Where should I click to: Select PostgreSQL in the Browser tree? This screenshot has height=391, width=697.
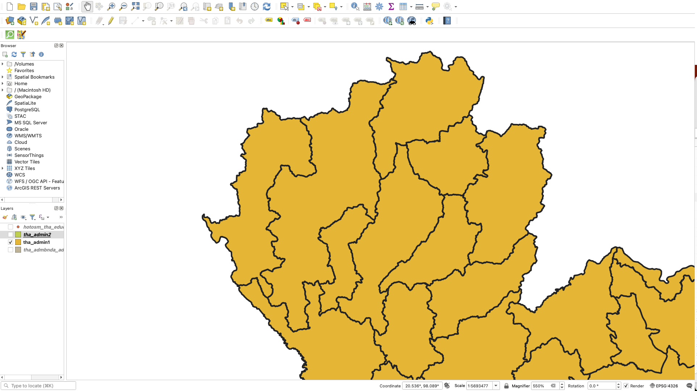click(27, 110)
